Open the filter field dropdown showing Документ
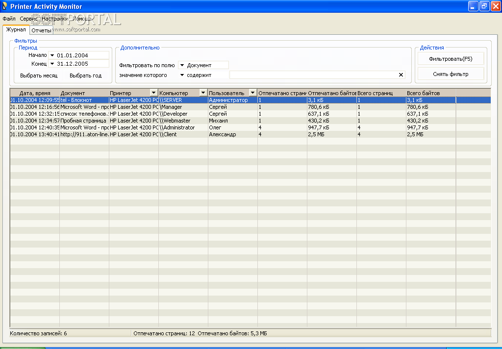Viewport: 502px width, 349px height. coord(182,65)
